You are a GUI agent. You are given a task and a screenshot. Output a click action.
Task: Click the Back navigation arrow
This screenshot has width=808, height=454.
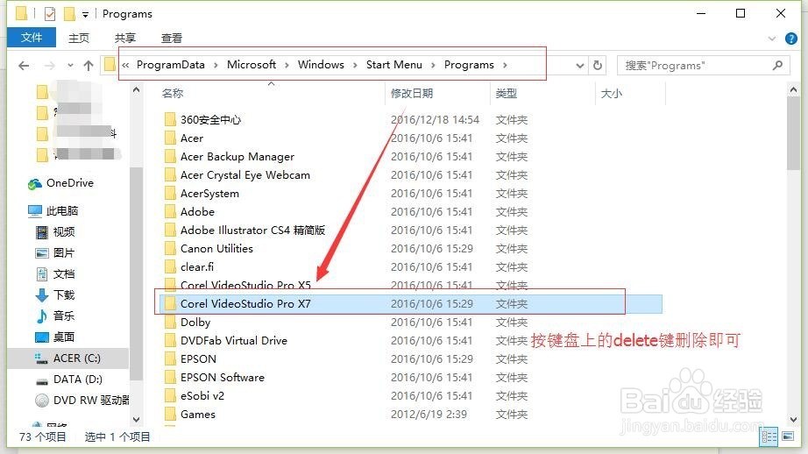pyautogui.click(x=24, y=66)
